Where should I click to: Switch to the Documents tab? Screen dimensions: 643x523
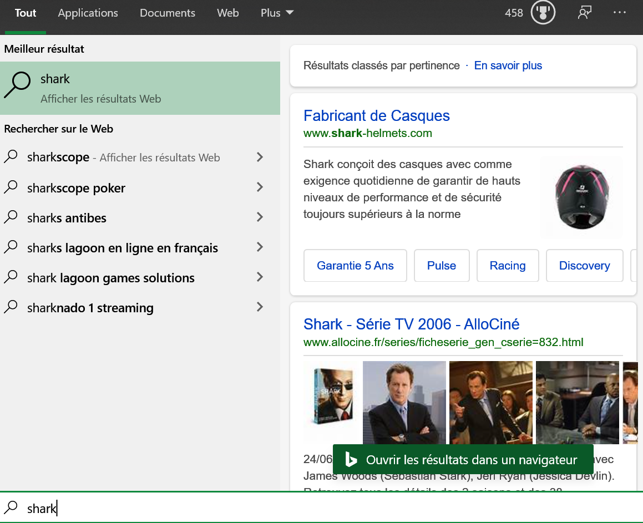coord(168,13)
